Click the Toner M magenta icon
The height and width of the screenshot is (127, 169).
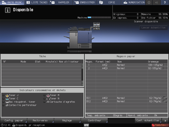coord(48,95)
